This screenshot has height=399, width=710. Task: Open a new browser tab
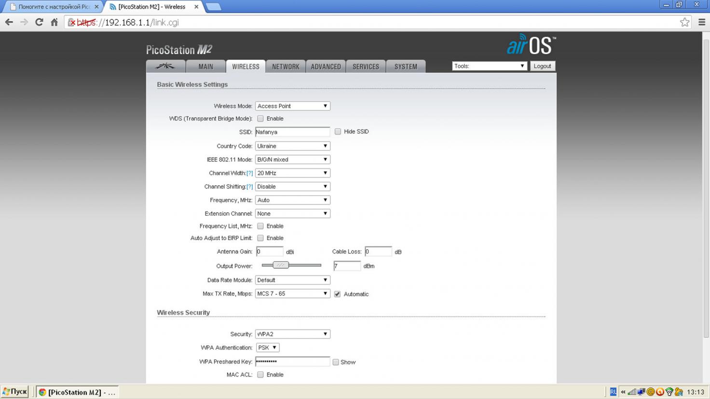(213, 7)
